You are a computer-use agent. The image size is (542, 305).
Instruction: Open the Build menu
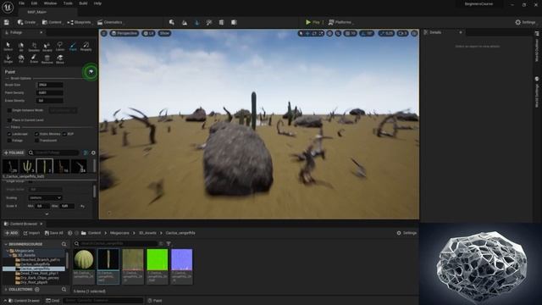click(x=83, y=3)
